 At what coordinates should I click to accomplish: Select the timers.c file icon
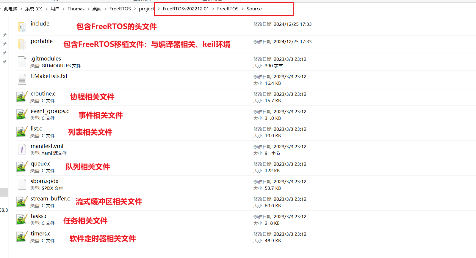(22, 237)
